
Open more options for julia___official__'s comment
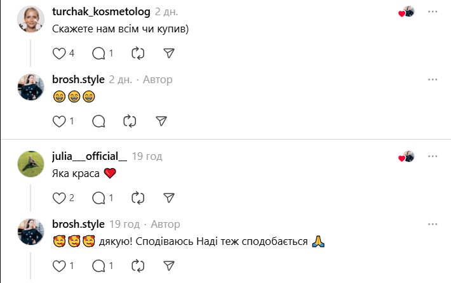click(x=433, y=156)
